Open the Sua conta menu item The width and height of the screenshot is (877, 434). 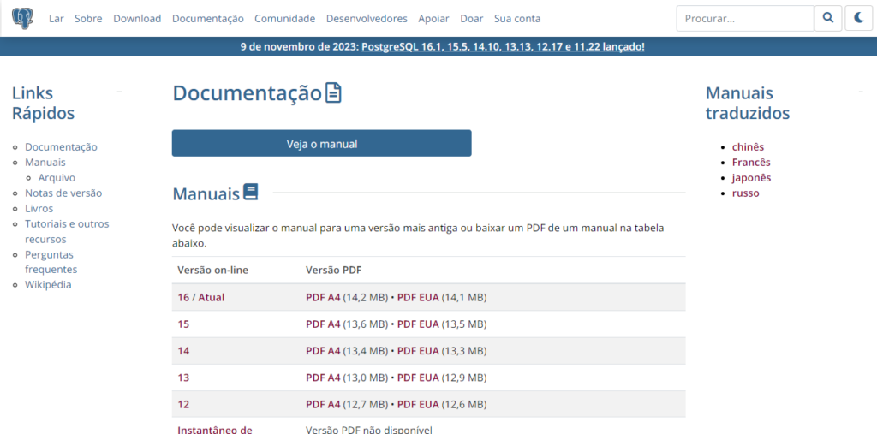(x=517, y=19)
